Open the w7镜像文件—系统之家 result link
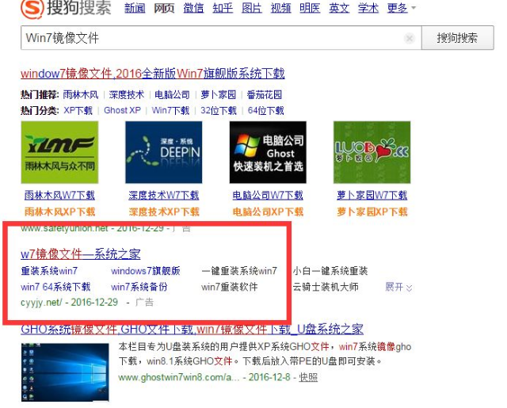This screenshot has height=408, width=507. (81, 254)
